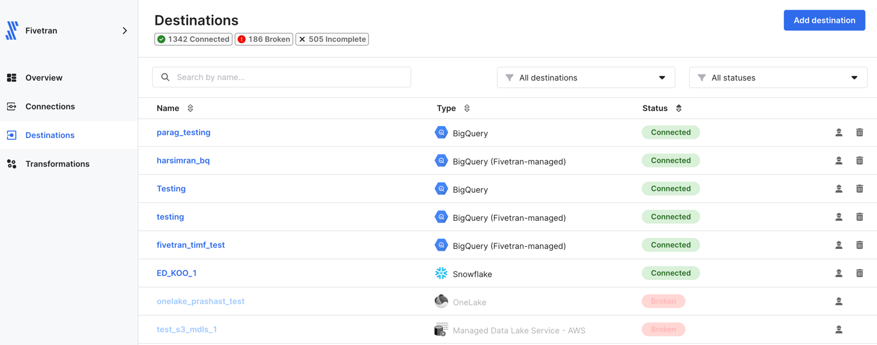Click the OneLake type text
This screenshot has width=877, height=345.
coord(469,302)
